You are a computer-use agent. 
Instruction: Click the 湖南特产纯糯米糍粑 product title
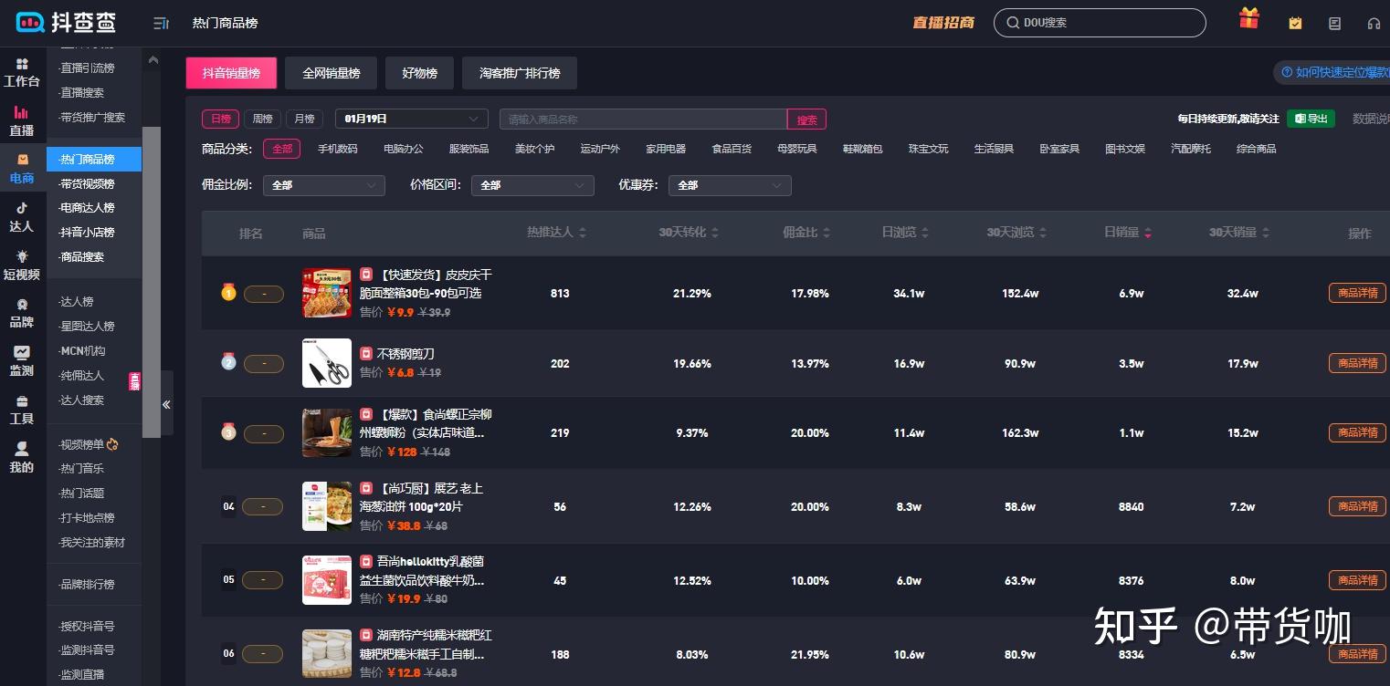coord(426,644)
